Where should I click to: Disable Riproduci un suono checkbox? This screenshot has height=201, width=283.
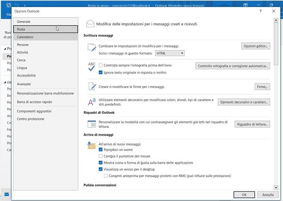pyautogui.click(x=101, y=150)
